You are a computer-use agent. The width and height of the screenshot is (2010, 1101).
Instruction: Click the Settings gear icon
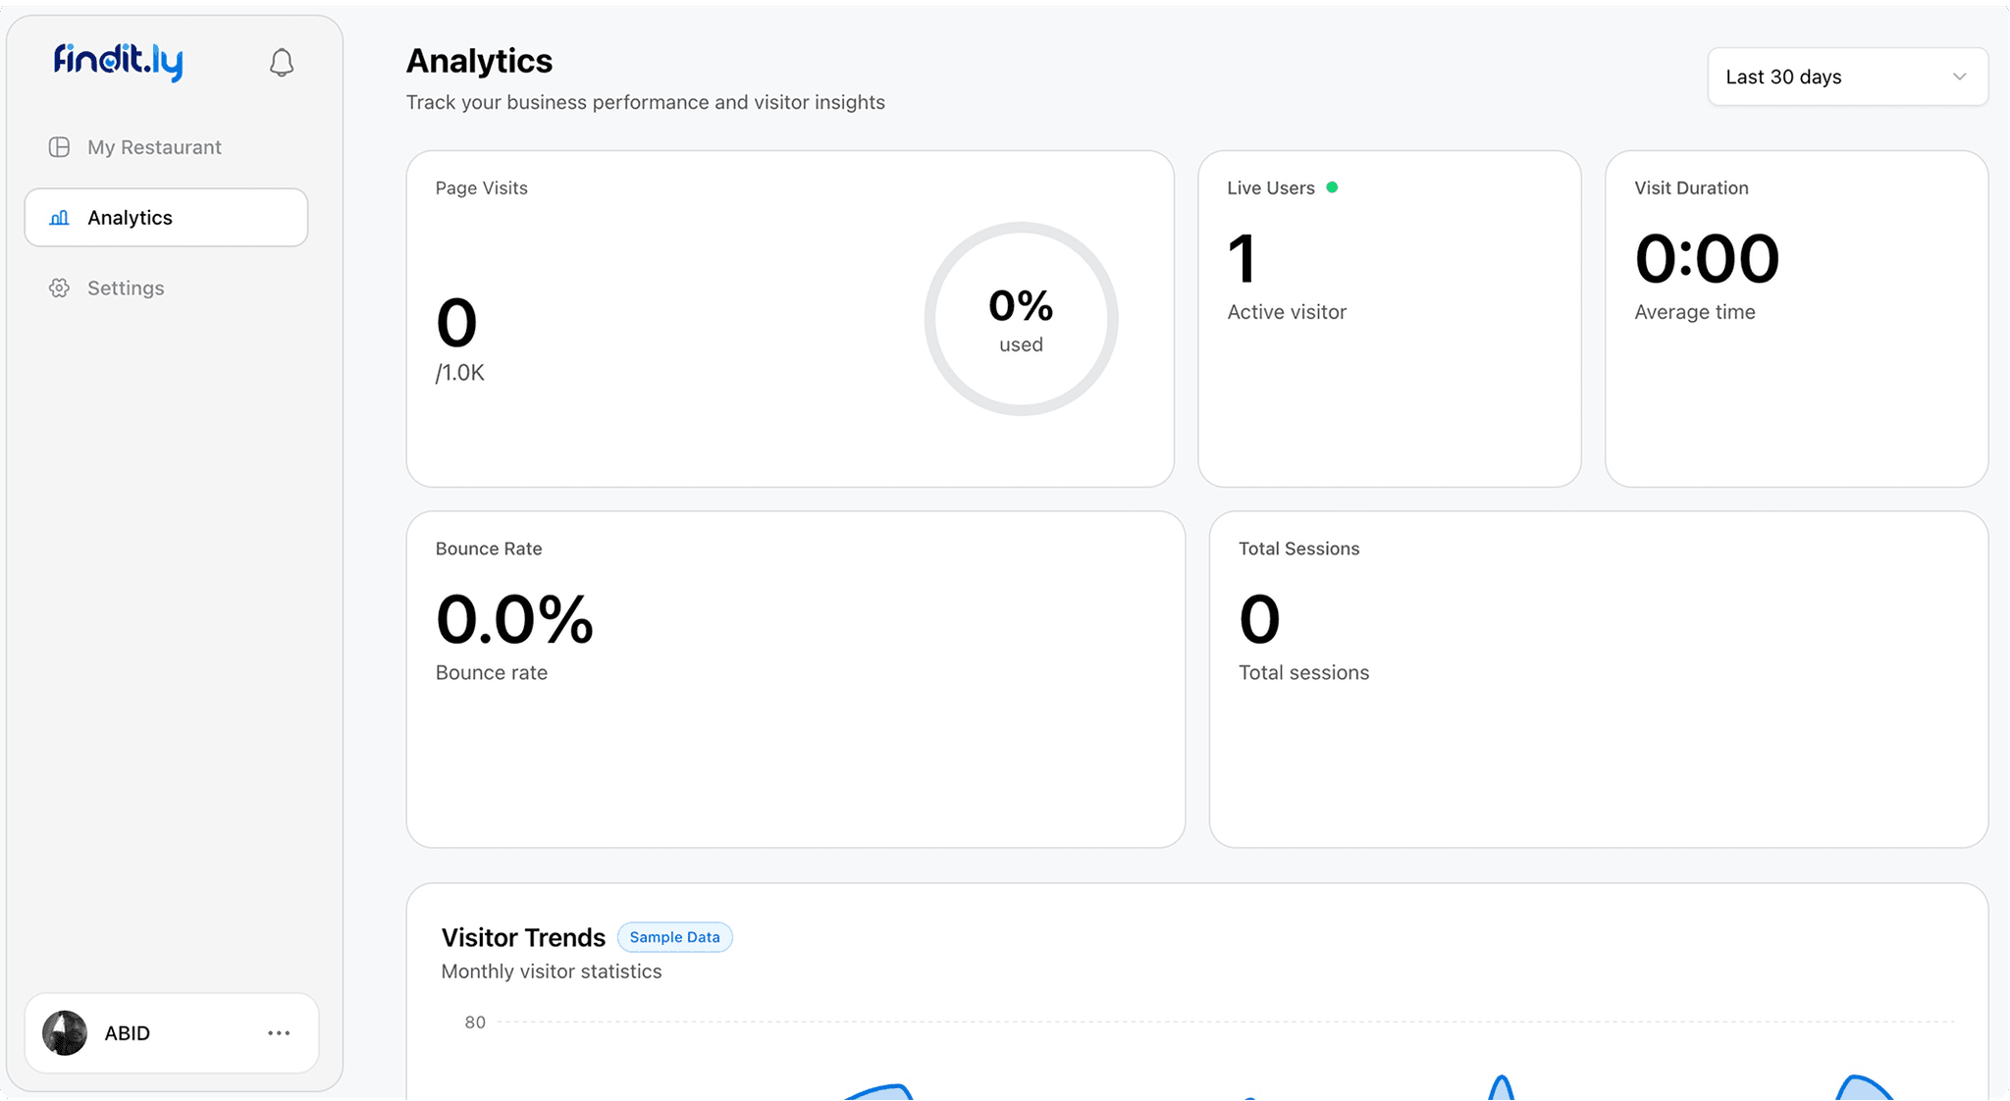59,288
